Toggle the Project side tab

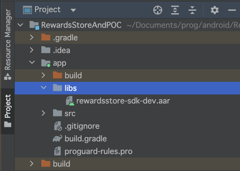7,111
